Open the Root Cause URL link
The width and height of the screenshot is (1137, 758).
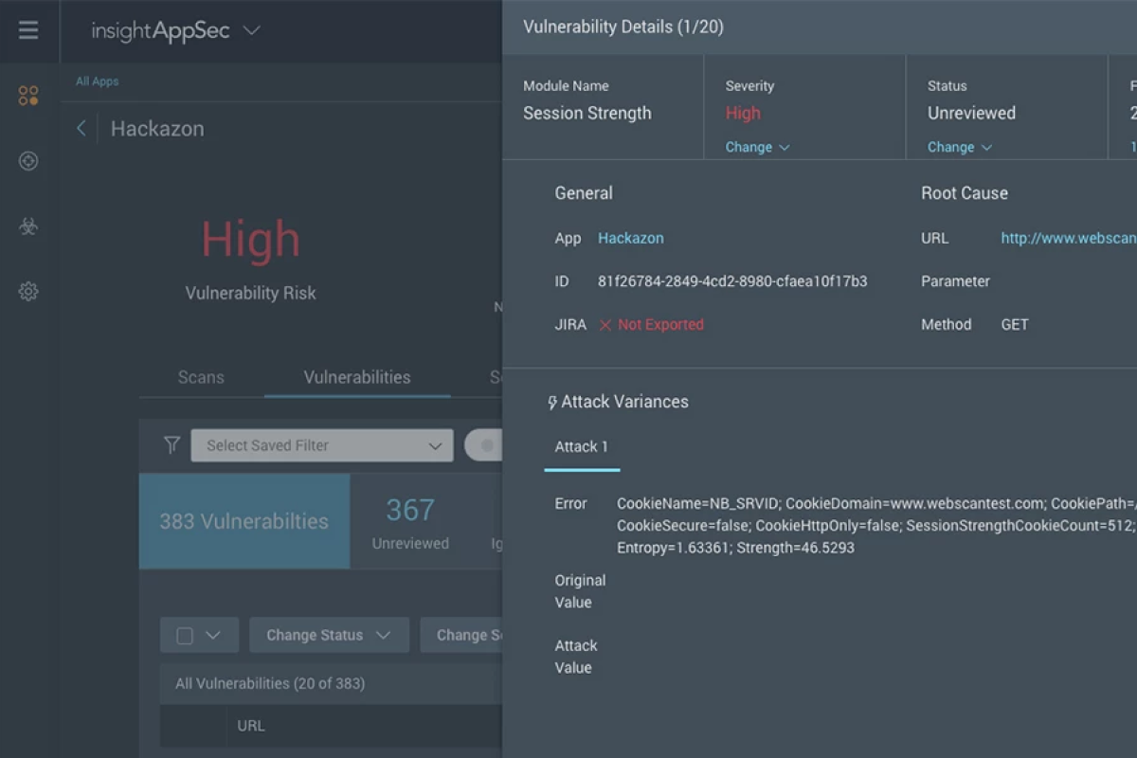click(1069, 239)
